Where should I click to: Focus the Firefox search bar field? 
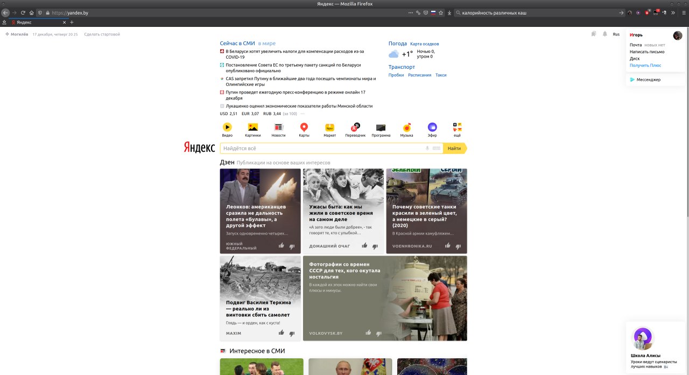click(x=539, y=12)
